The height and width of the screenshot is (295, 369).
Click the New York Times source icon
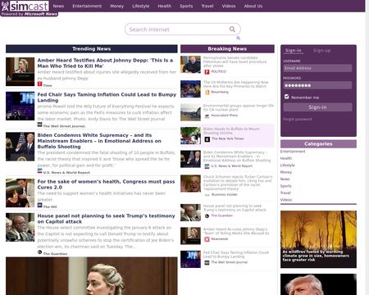coord(207,139)
